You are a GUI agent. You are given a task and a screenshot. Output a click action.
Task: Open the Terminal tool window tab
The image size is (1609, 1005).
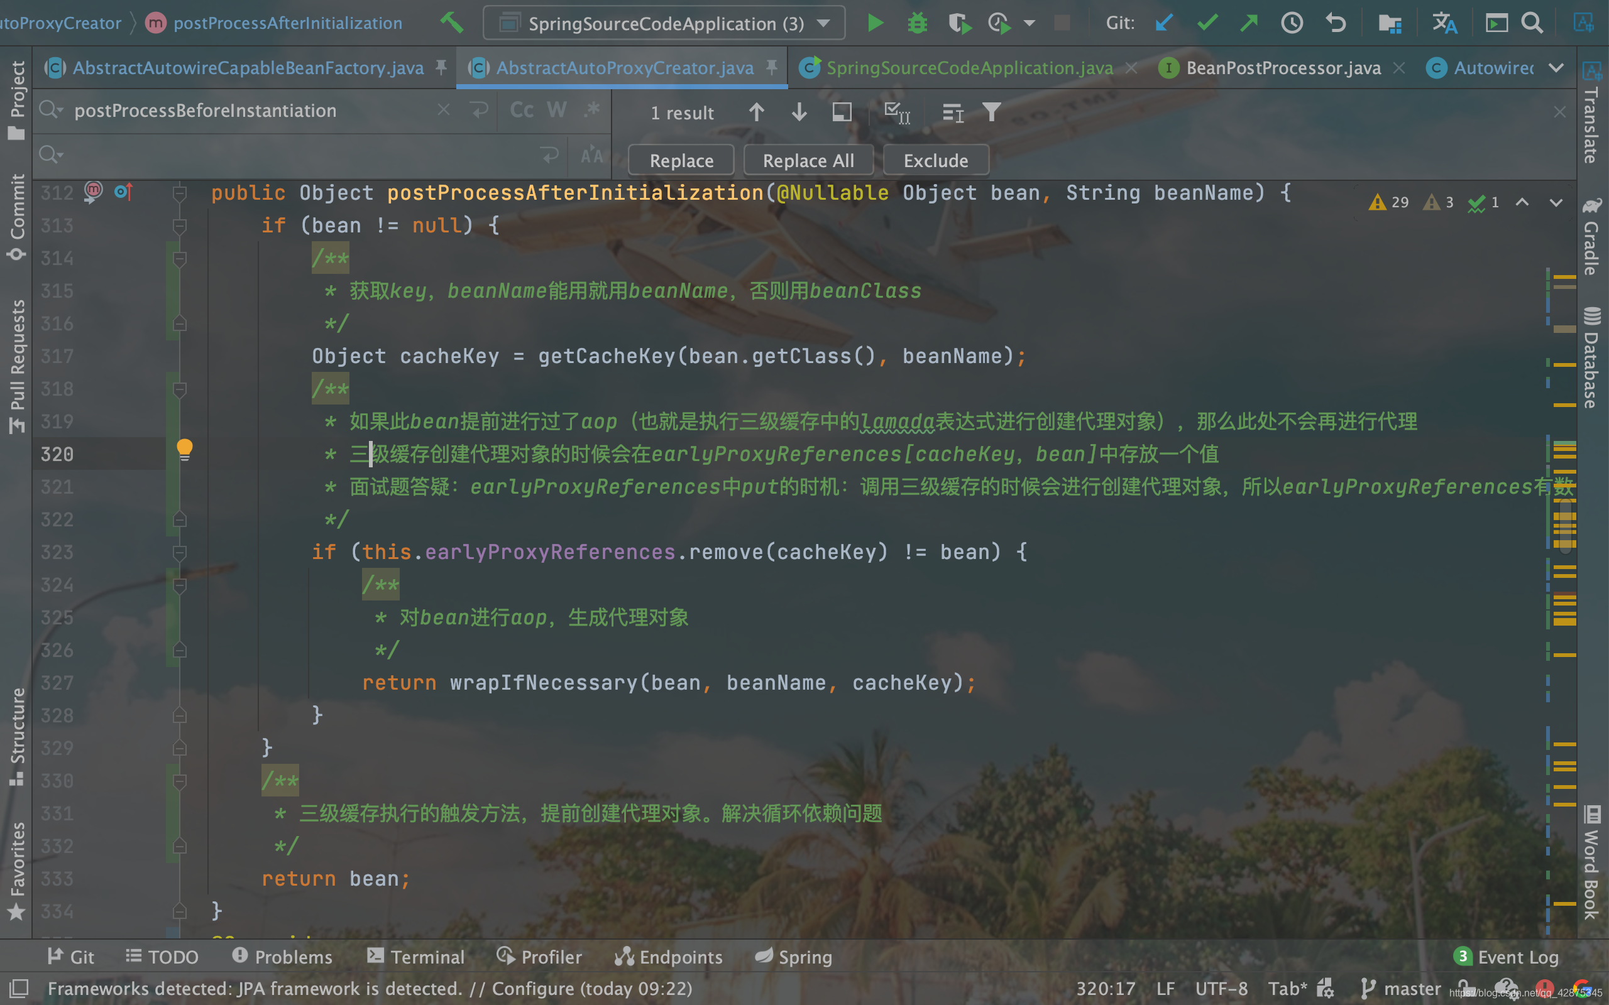click(416, 957)
